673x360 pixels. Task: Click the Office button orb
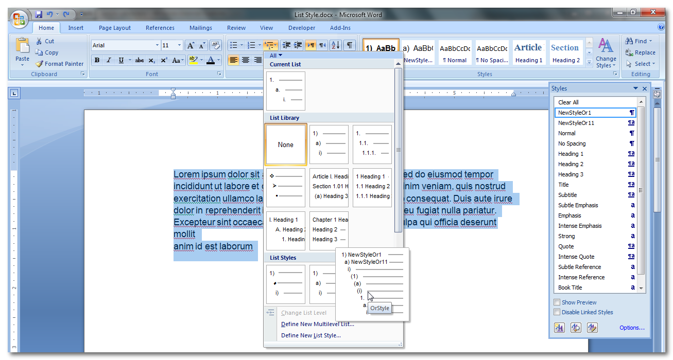(x=19, y=19)
